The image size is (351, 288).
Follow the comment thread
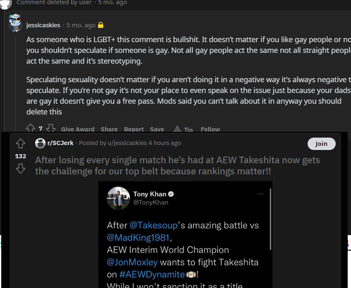pyautogui.click(x=210, y=129)
